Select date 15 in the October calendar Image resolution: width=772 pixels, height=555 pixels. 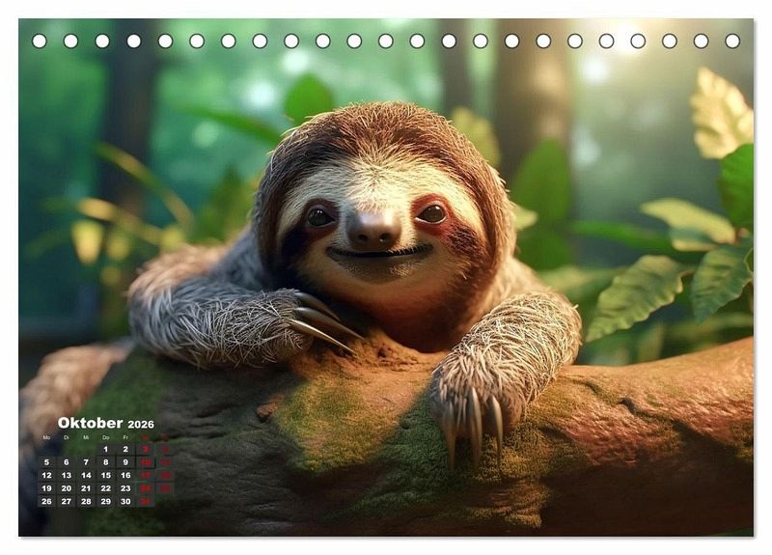pyautogui.click(x=106, y=475)
